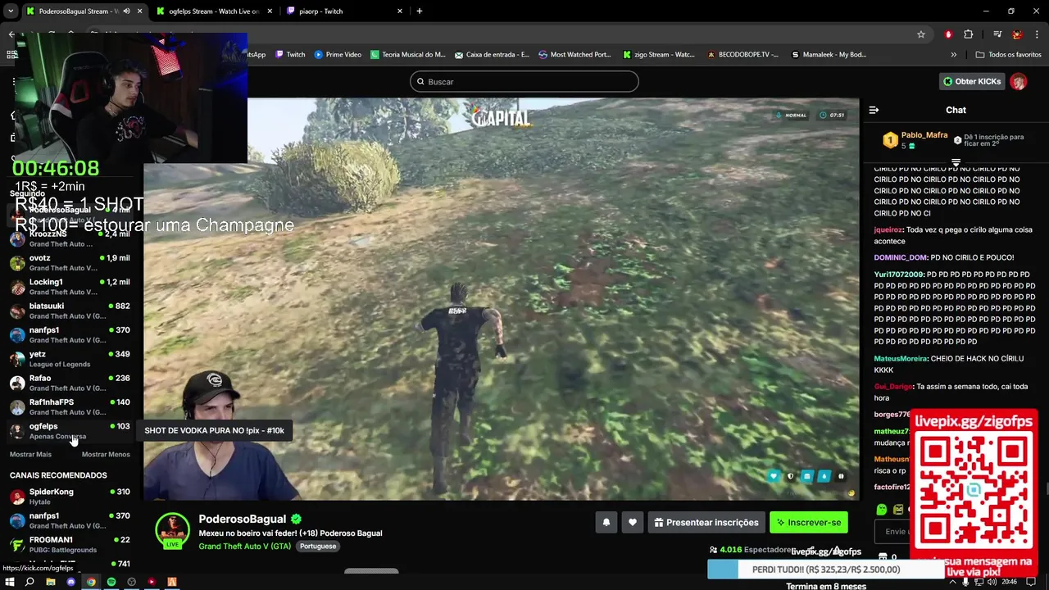Open the Todos os favoritos folder
This screenshot has height=590, width=1049.
click(1008, 54)
